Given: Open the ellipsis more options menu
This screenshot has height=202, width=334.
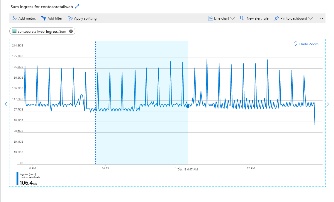Looking at the screenshot, I should pos(321,18).
